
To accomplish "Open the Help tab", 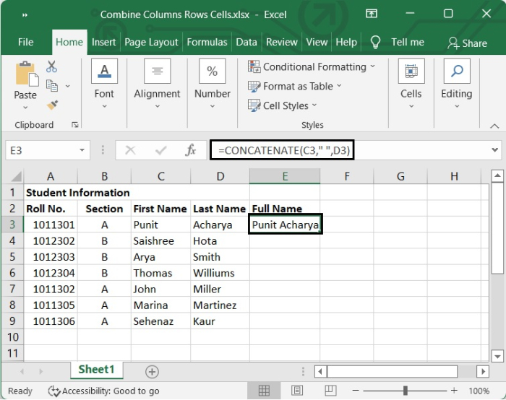I will coord(346,42).
